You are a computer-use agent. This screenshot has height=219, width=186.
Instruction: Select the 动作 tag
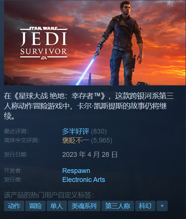14,206
